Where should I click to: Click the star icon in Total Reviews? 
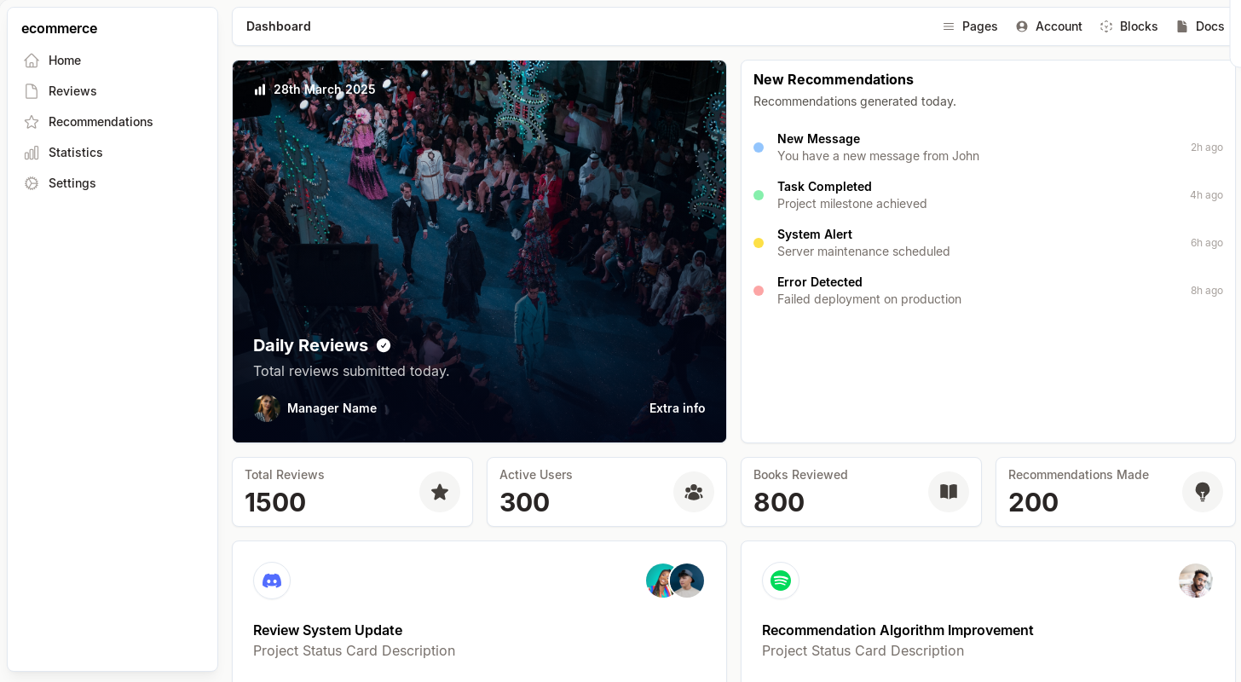tap(440, 492)
